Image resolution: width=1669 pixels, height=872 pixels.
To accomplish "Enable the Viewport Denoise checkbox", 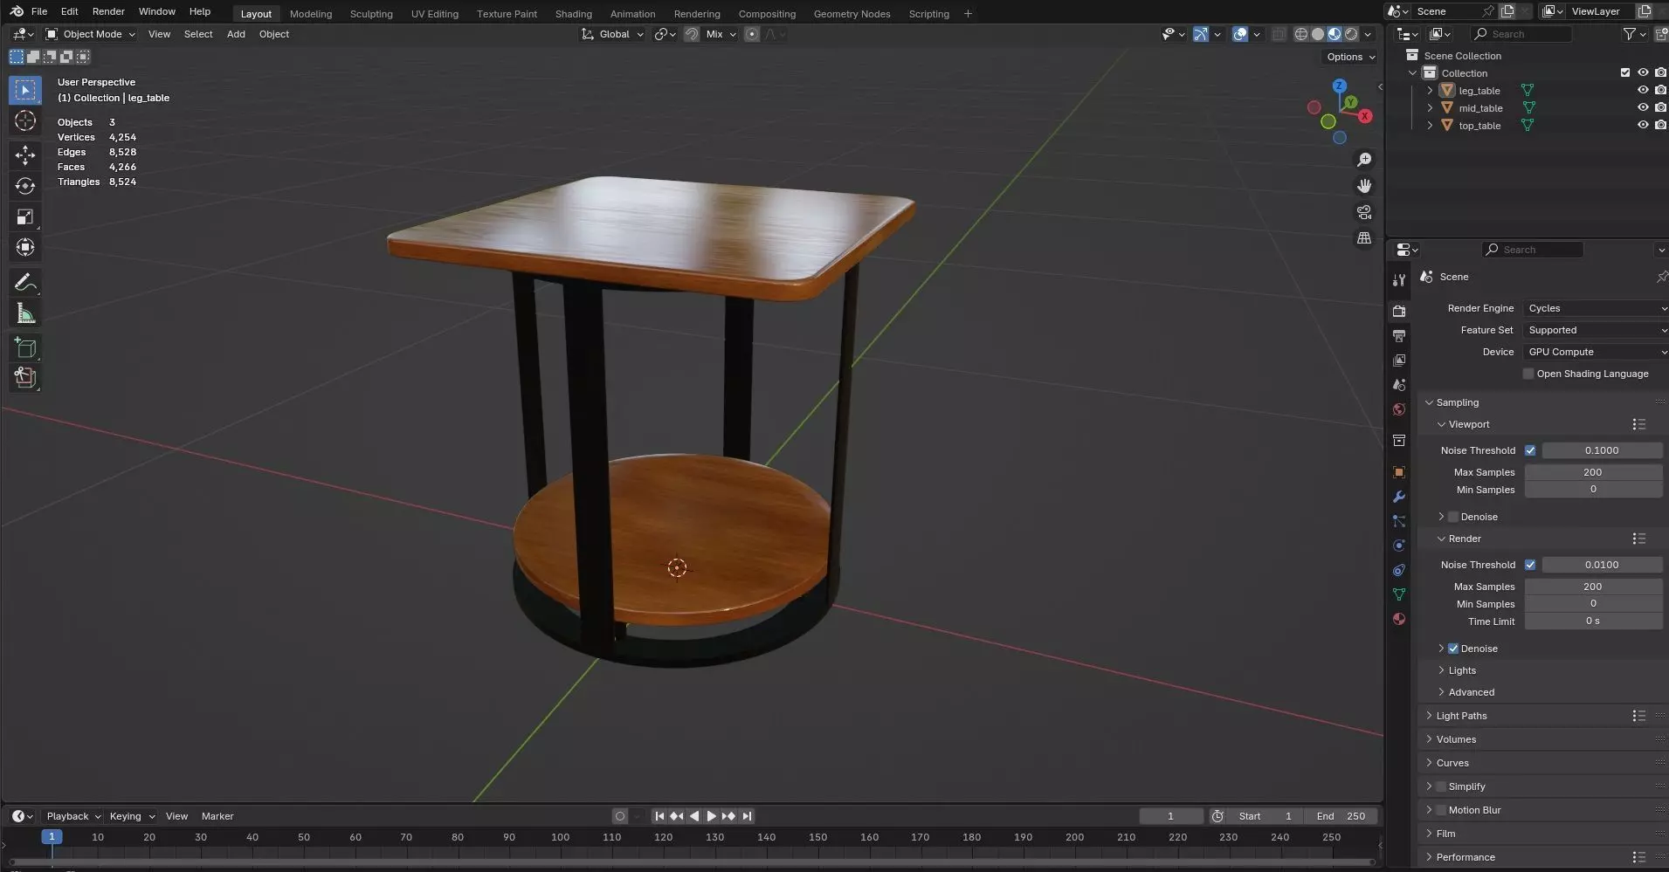I will coord(1453,517).
